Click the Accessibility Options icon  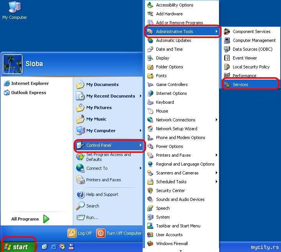[150, 5]
